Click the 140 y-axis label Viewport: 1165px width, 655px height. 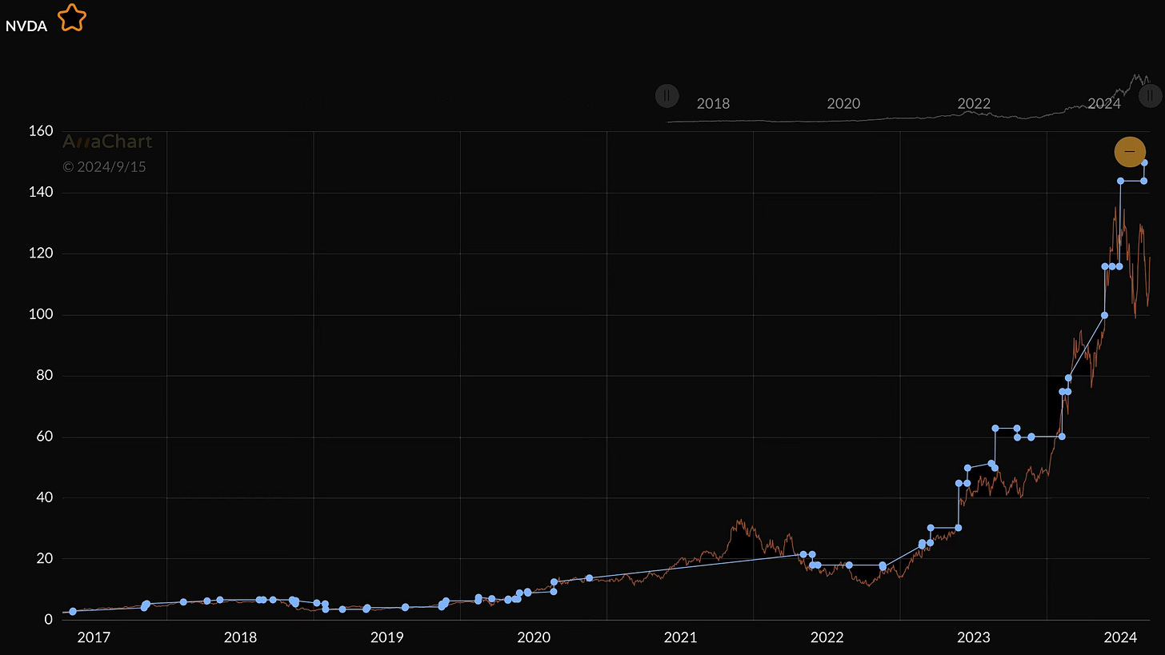[x=42, y=192]
